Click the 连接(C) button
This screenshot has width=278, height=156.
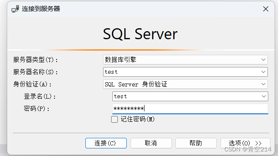coord(106,143)
